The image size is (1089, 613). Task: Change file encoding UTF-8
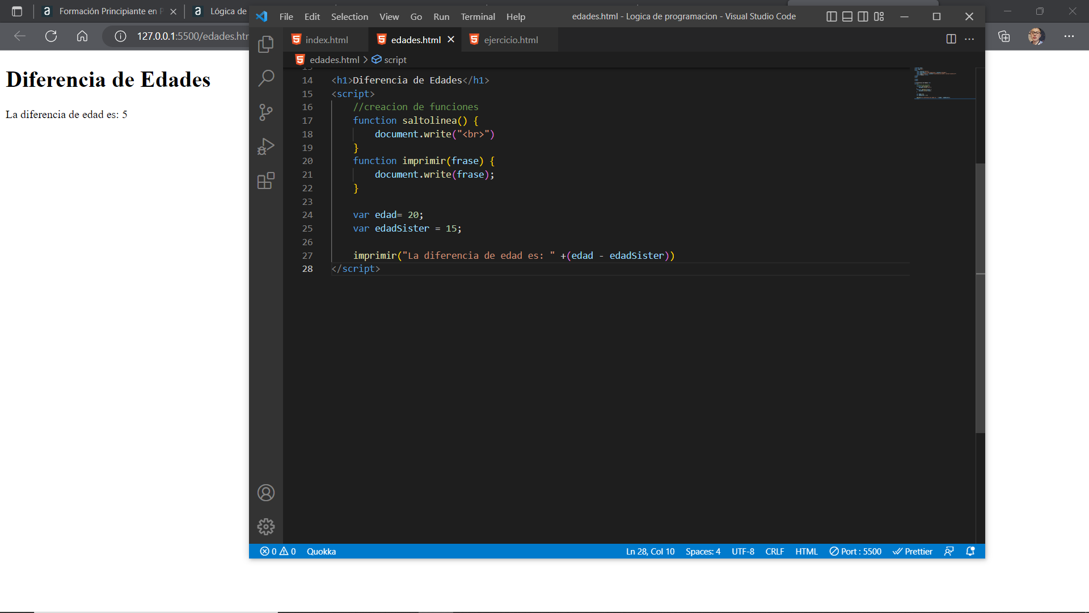click(x=742, y=551)
